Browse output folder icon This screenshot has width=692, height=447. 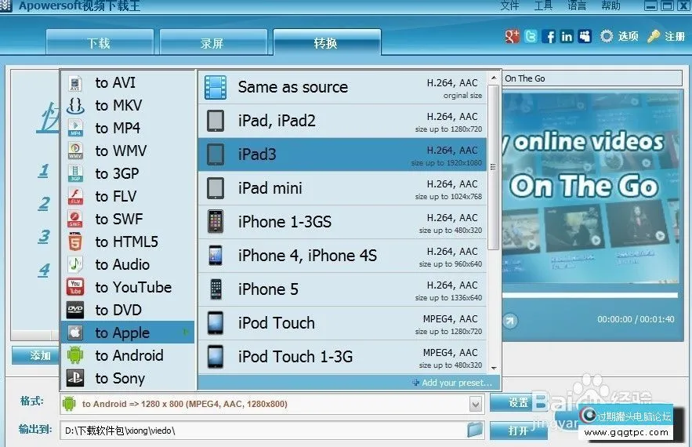[475, 430]
